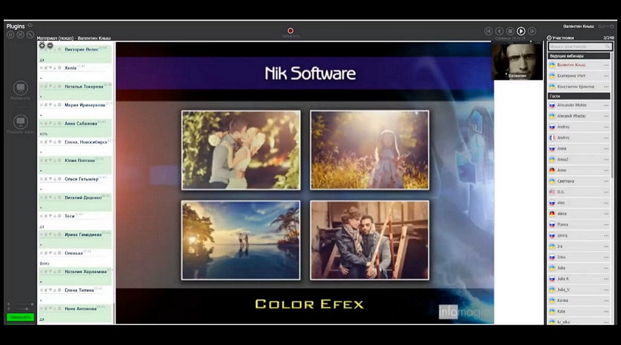Click the Ведущие вебинара section header
Screen dimensions: 621x345
[579, 57]
